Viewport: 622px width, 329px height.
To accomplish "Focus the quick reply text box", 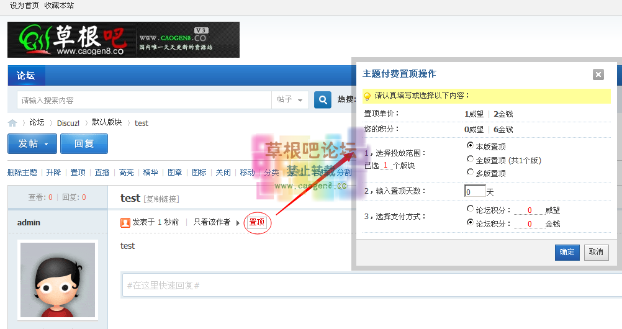I will (372, 285).
